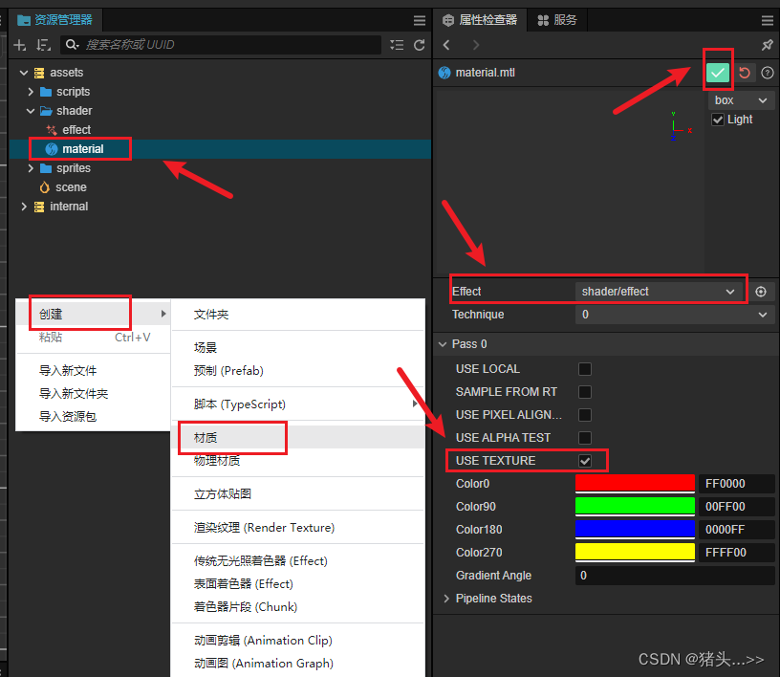Image resolution: width=780 pixels, height=677 pixels.
Task: Click the create new asset plus icon
Action: [19, 44]
